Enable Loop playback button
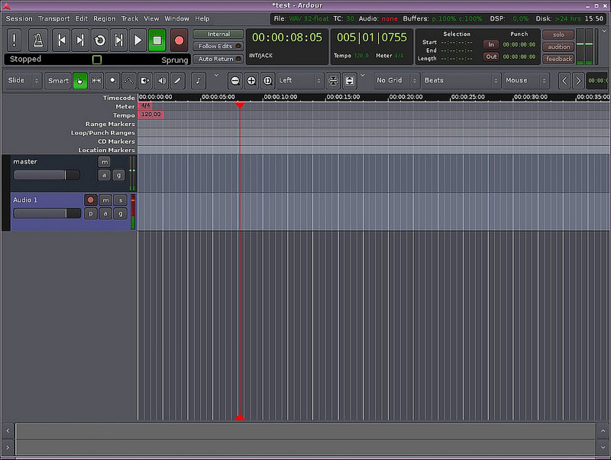This screenshot has height=460, width=611. [x=99, y=40]
